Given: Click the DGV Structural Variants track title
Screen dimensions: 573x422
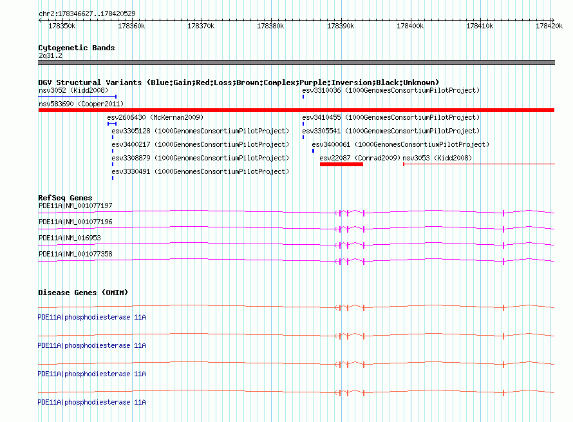Looking at the screenshot, I should pos(238,82).
